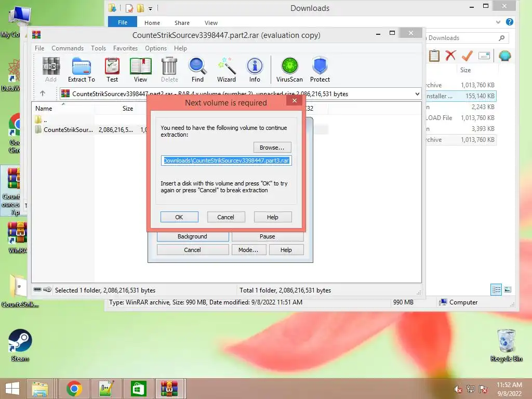532x399 pixels.
Task: Select the parent '..' folder row
Action: (x=41, y=120)
